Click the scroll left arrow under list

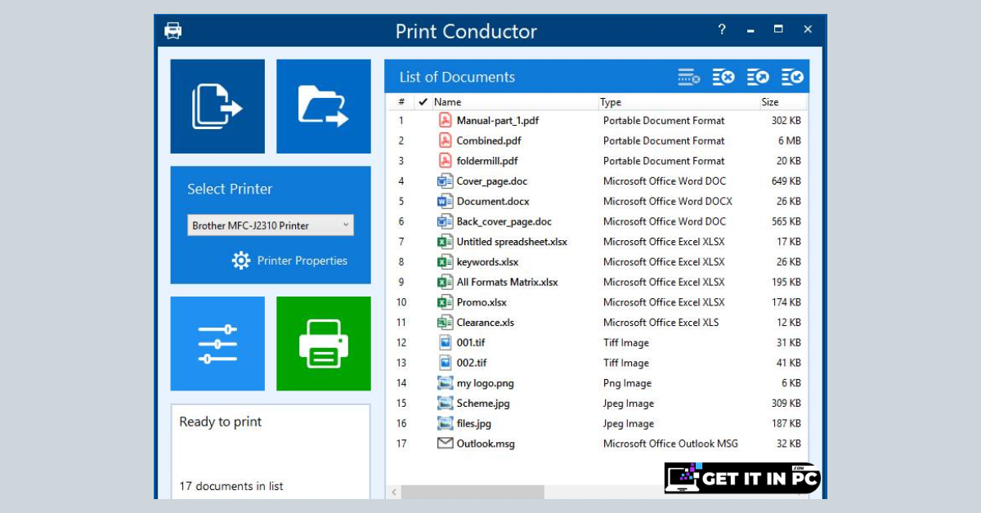coord(394,493)
